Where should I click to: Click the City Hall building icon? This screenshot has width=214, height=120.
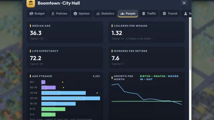click(x=31, y=3)
